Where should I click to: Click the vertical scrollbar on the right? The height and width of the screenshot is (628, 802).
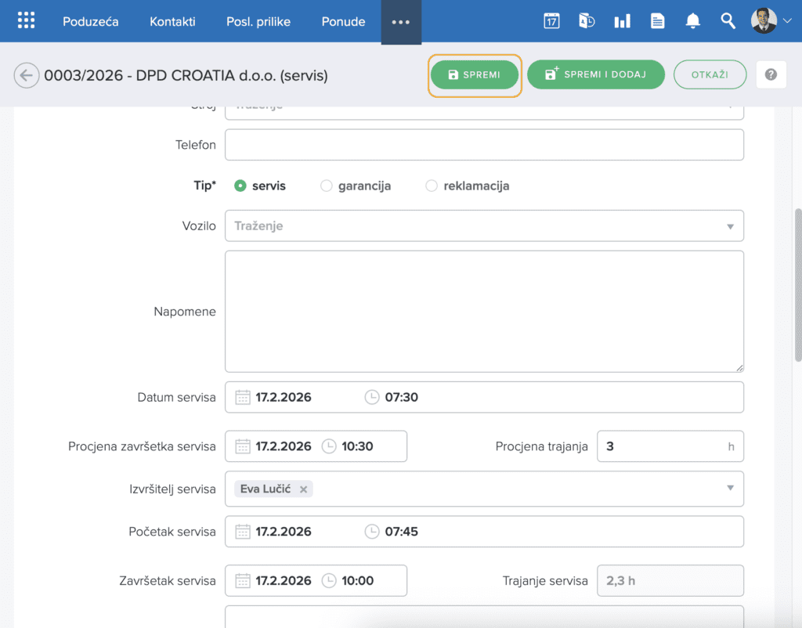click(x=797, y=285)
